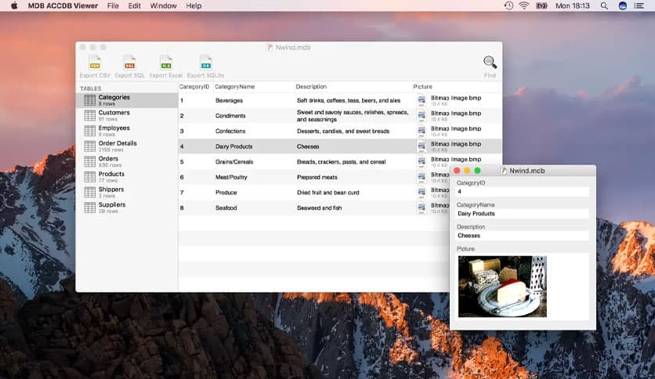Select the Orders table in the sidebar
This screenshot has width=655, height=379.
127,161
